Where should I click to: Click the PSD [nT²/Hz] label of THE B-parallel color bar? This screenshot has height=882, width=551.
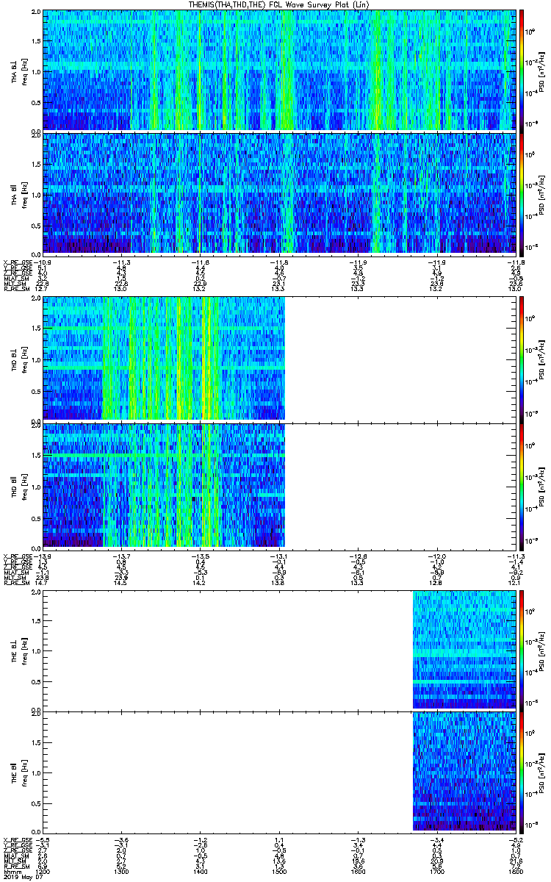[541, 772]
